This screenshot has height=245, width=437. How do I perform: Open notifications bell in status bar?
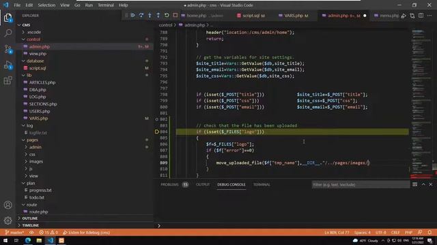pyautogui.click(x=429, y=232)
